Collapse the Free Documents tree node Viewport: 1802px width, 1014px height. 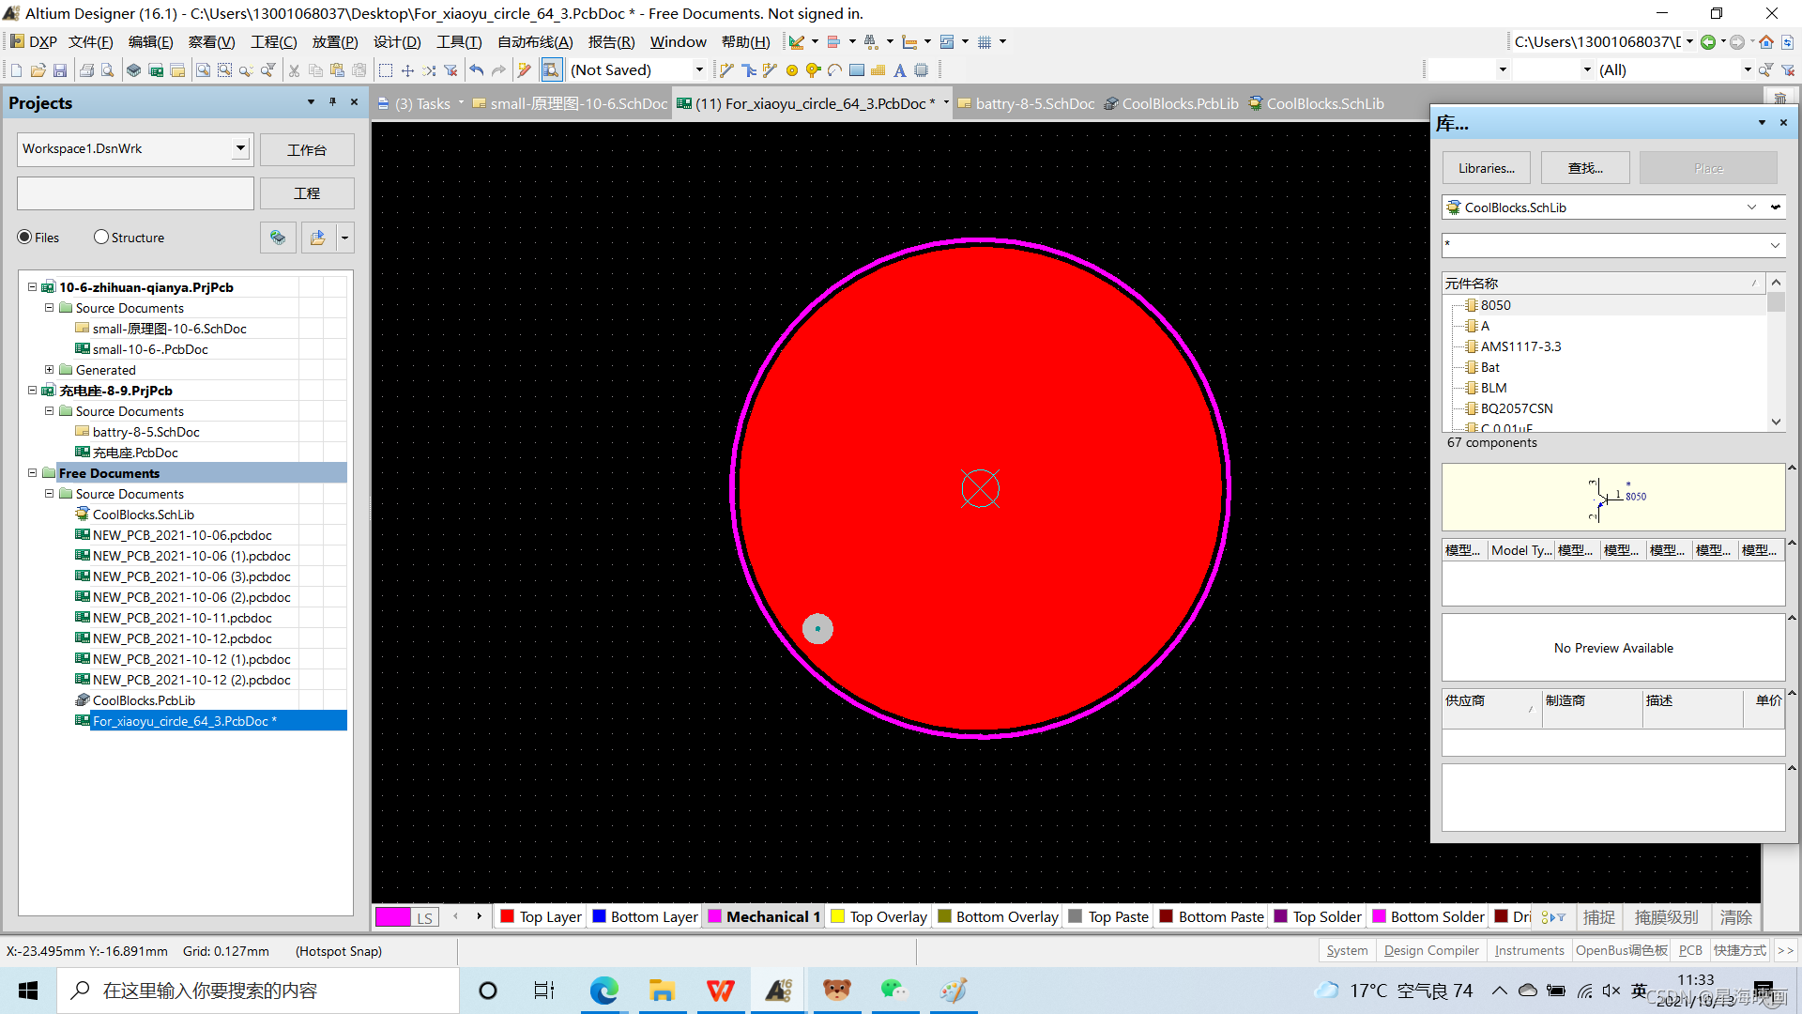click(x=33, y=473)
